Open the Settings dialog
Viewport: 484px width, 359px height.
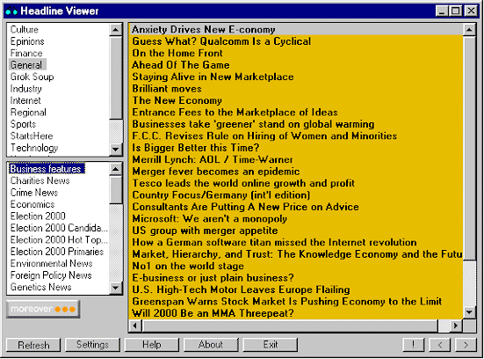[92, 344]
